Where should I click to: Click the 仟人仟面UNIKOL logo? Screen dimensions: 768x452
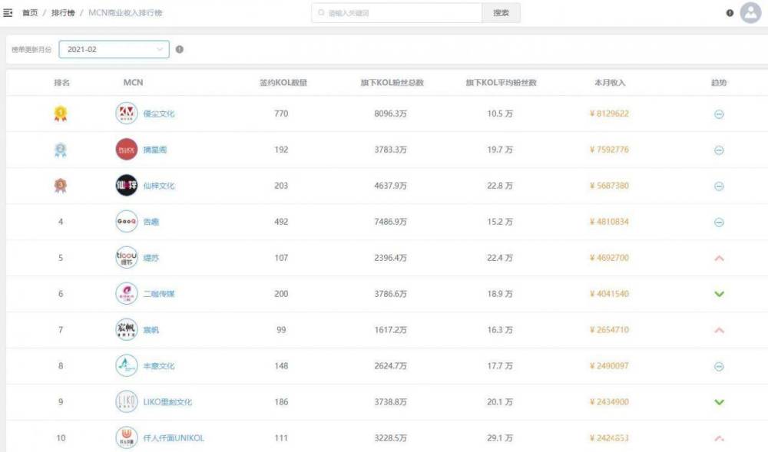(x=127, y=438)
